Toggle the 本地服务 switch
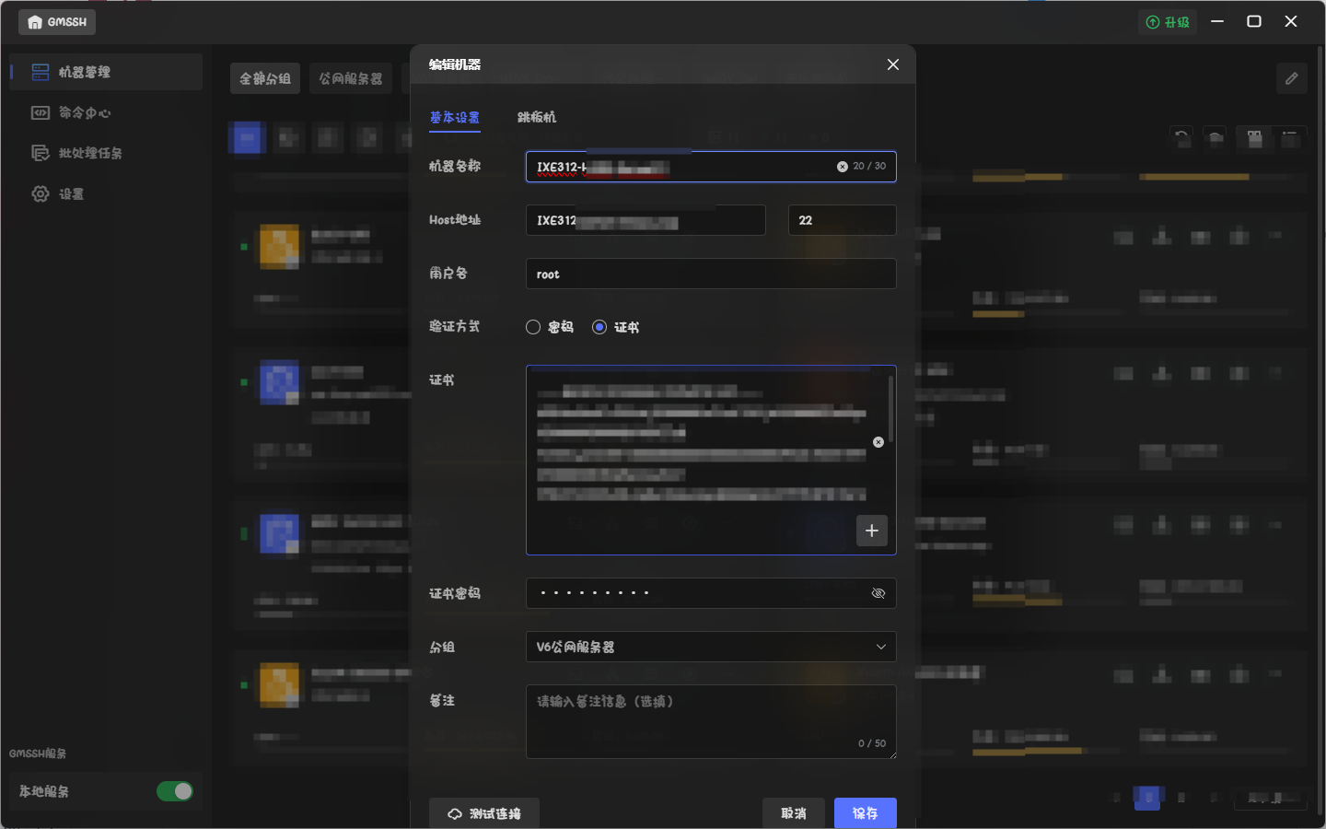The height and width of the screenshot is (829, 1326). pyautogui.click(x=174, y=791)
